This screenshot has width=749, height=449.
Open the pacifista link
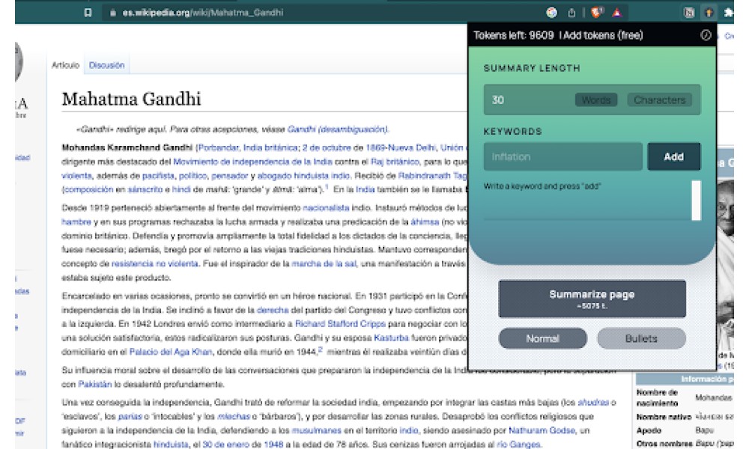point(159,176)
